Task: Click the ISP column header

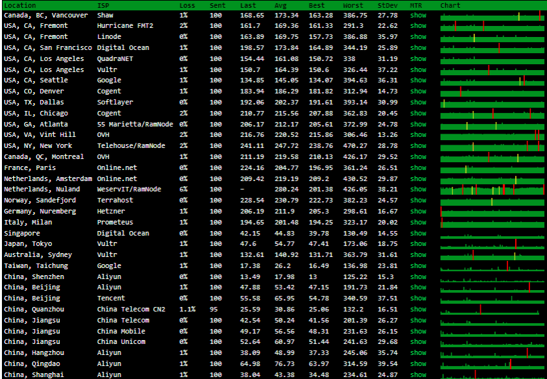Action: [x=103, y=6]
